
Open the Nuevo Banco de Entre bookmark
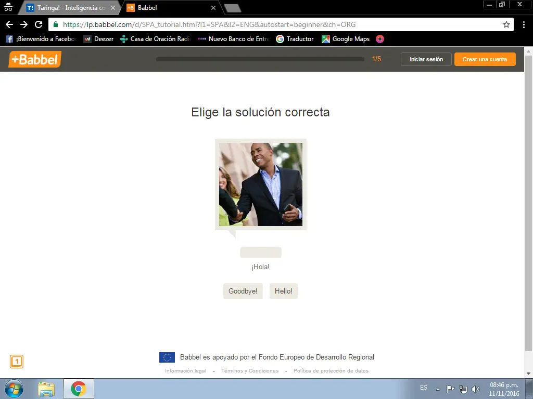pos(233,39)
